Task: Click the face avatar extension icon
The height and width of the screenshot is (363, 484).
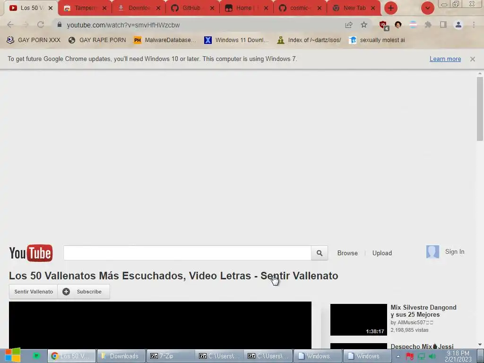Action: [x=398, y=25]
